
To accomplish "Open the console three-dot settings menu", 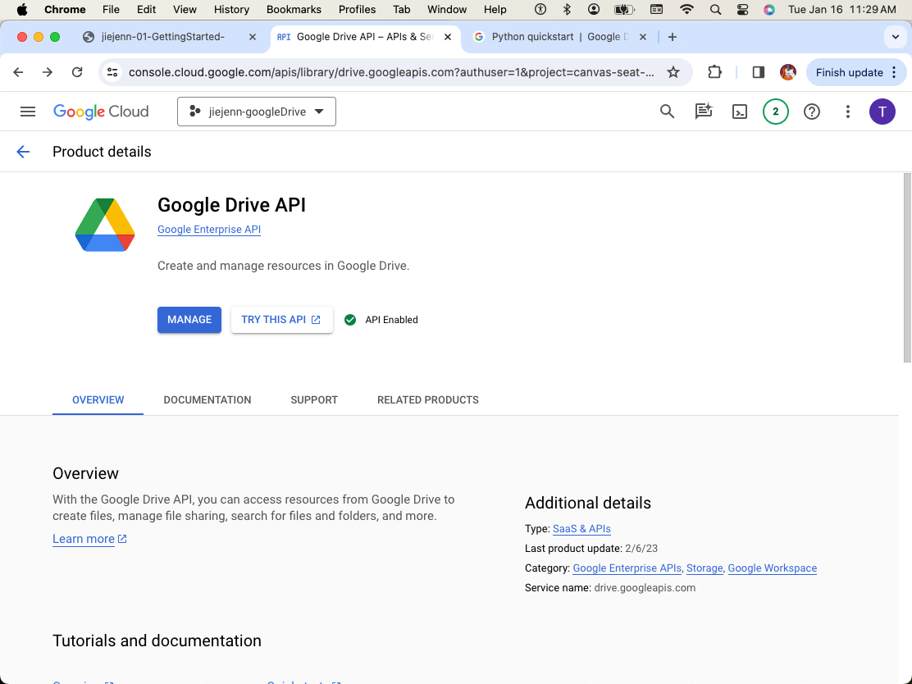I will pyautogui.click(x=847, y=112).
